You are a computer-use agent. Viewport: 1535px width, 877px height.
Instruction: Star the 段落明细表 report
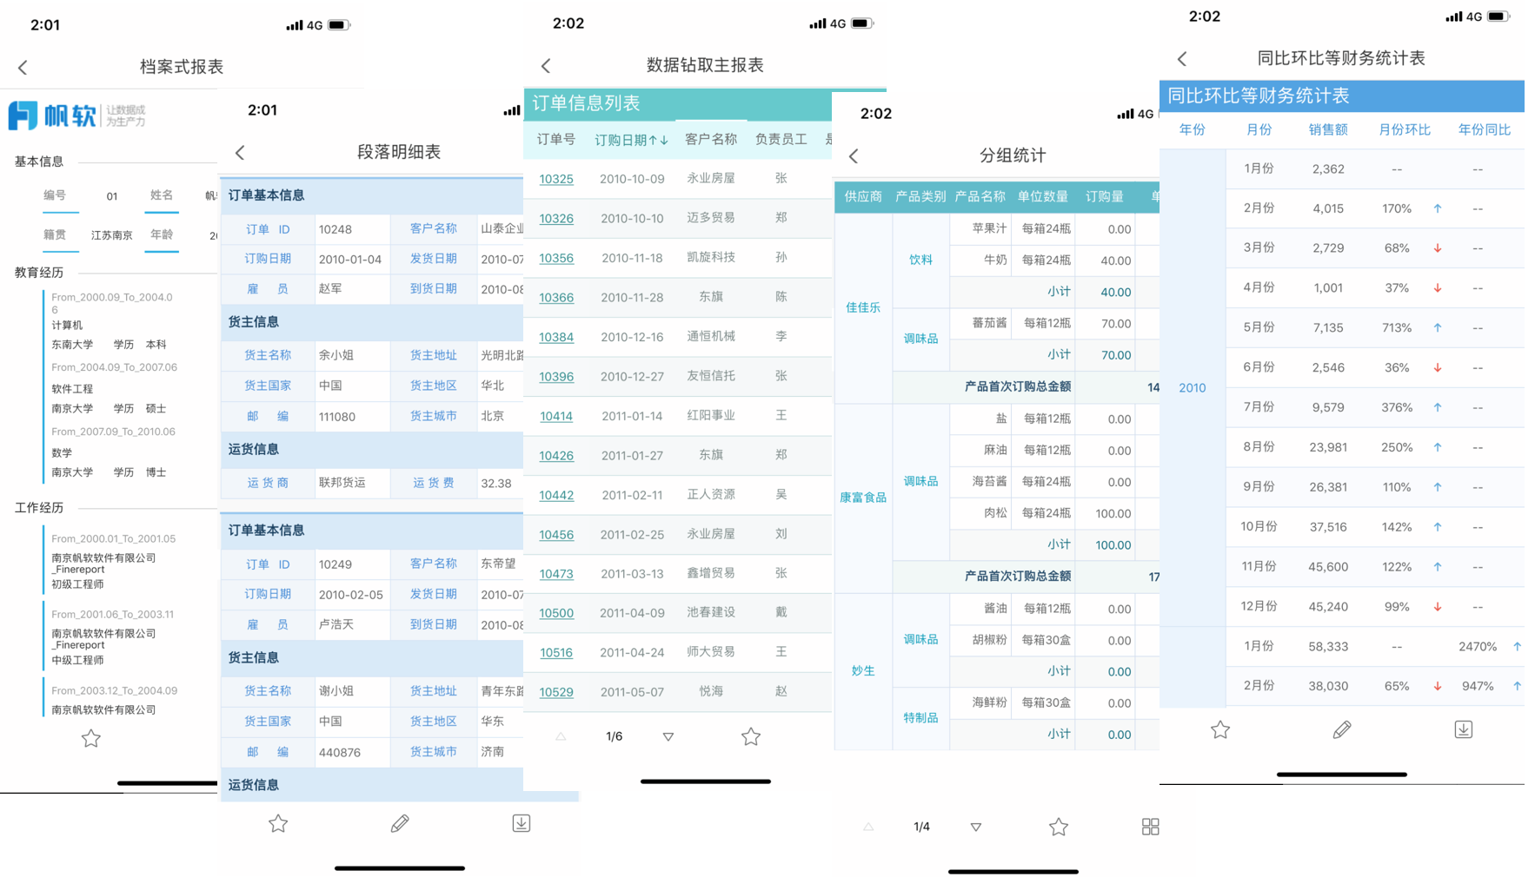click(278, 823)
